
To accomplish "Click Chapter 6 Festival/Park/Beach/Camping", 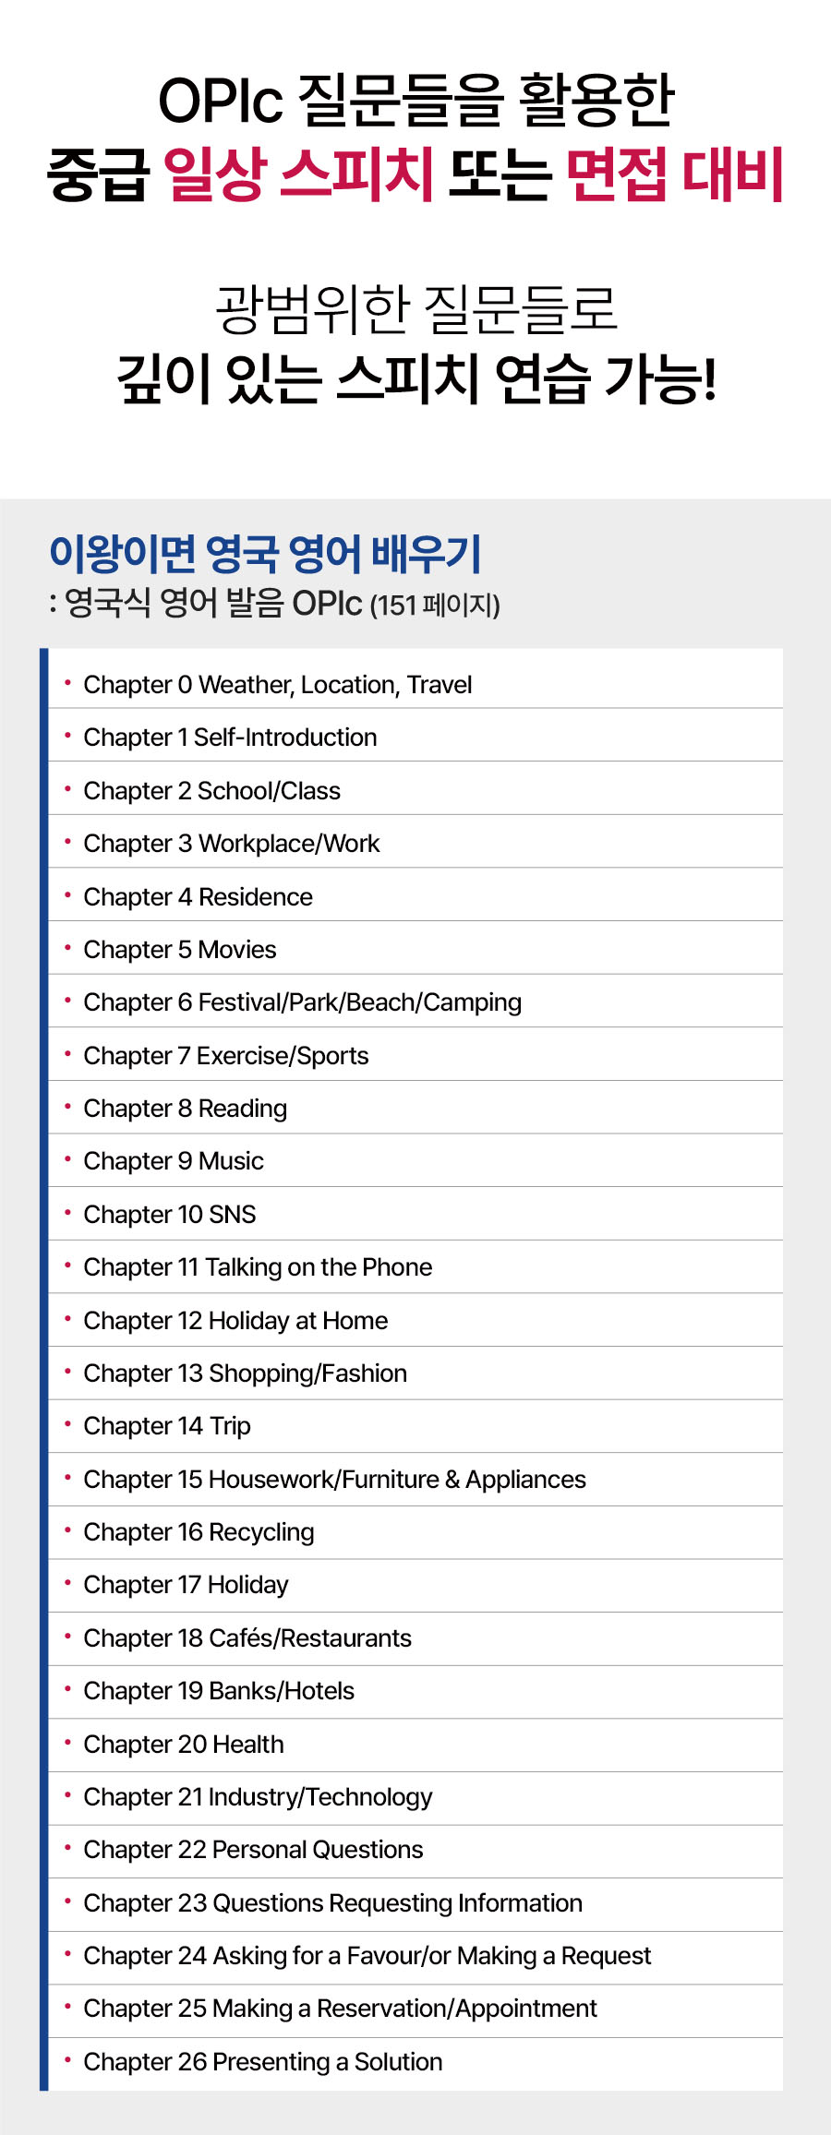I will click(x=302, y=1002).
